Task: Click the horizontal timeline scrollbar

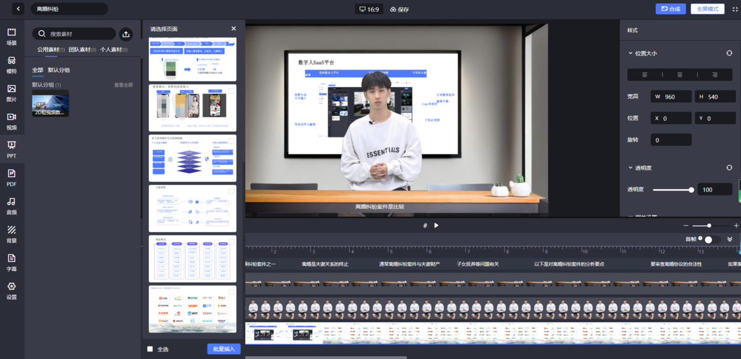Action: point(326,357)
